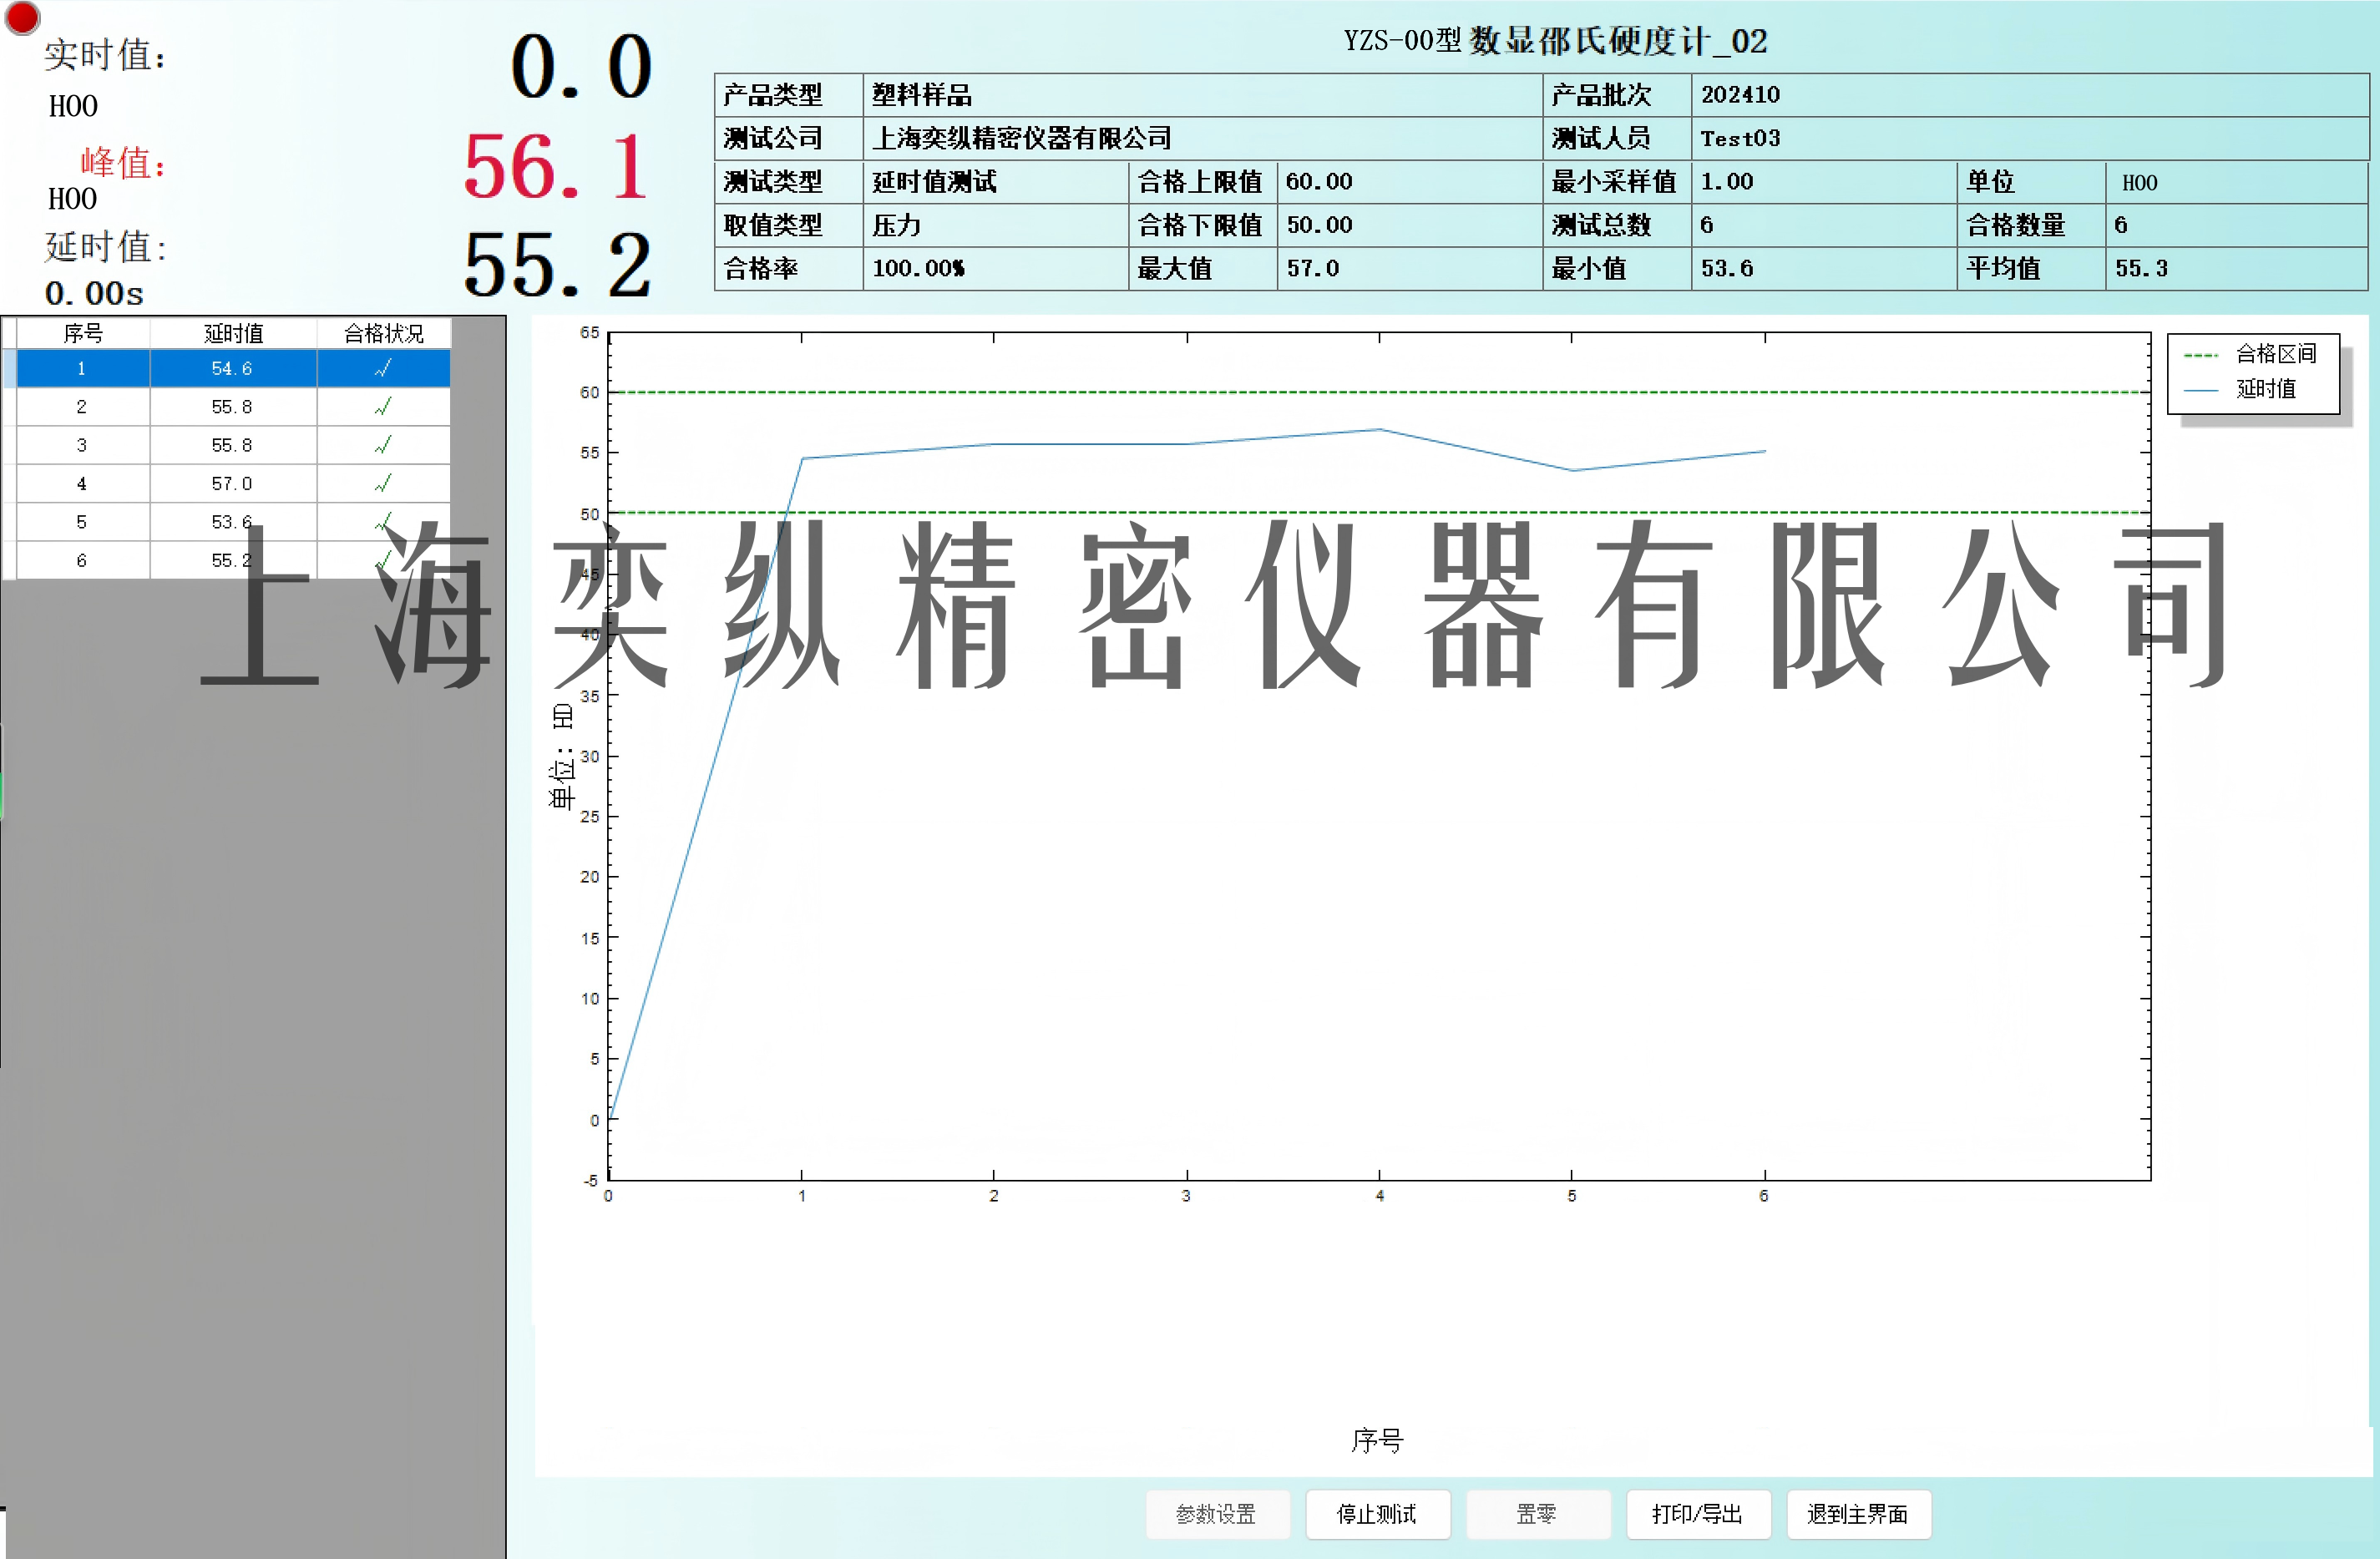The height and width of the screenshot is (1559, 2380).
Task: Click the 合格区间 legend entry
Action: [2275, 354]
